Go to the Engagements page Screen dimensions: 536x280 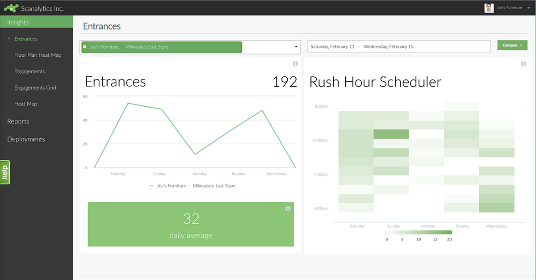point(29,71)
